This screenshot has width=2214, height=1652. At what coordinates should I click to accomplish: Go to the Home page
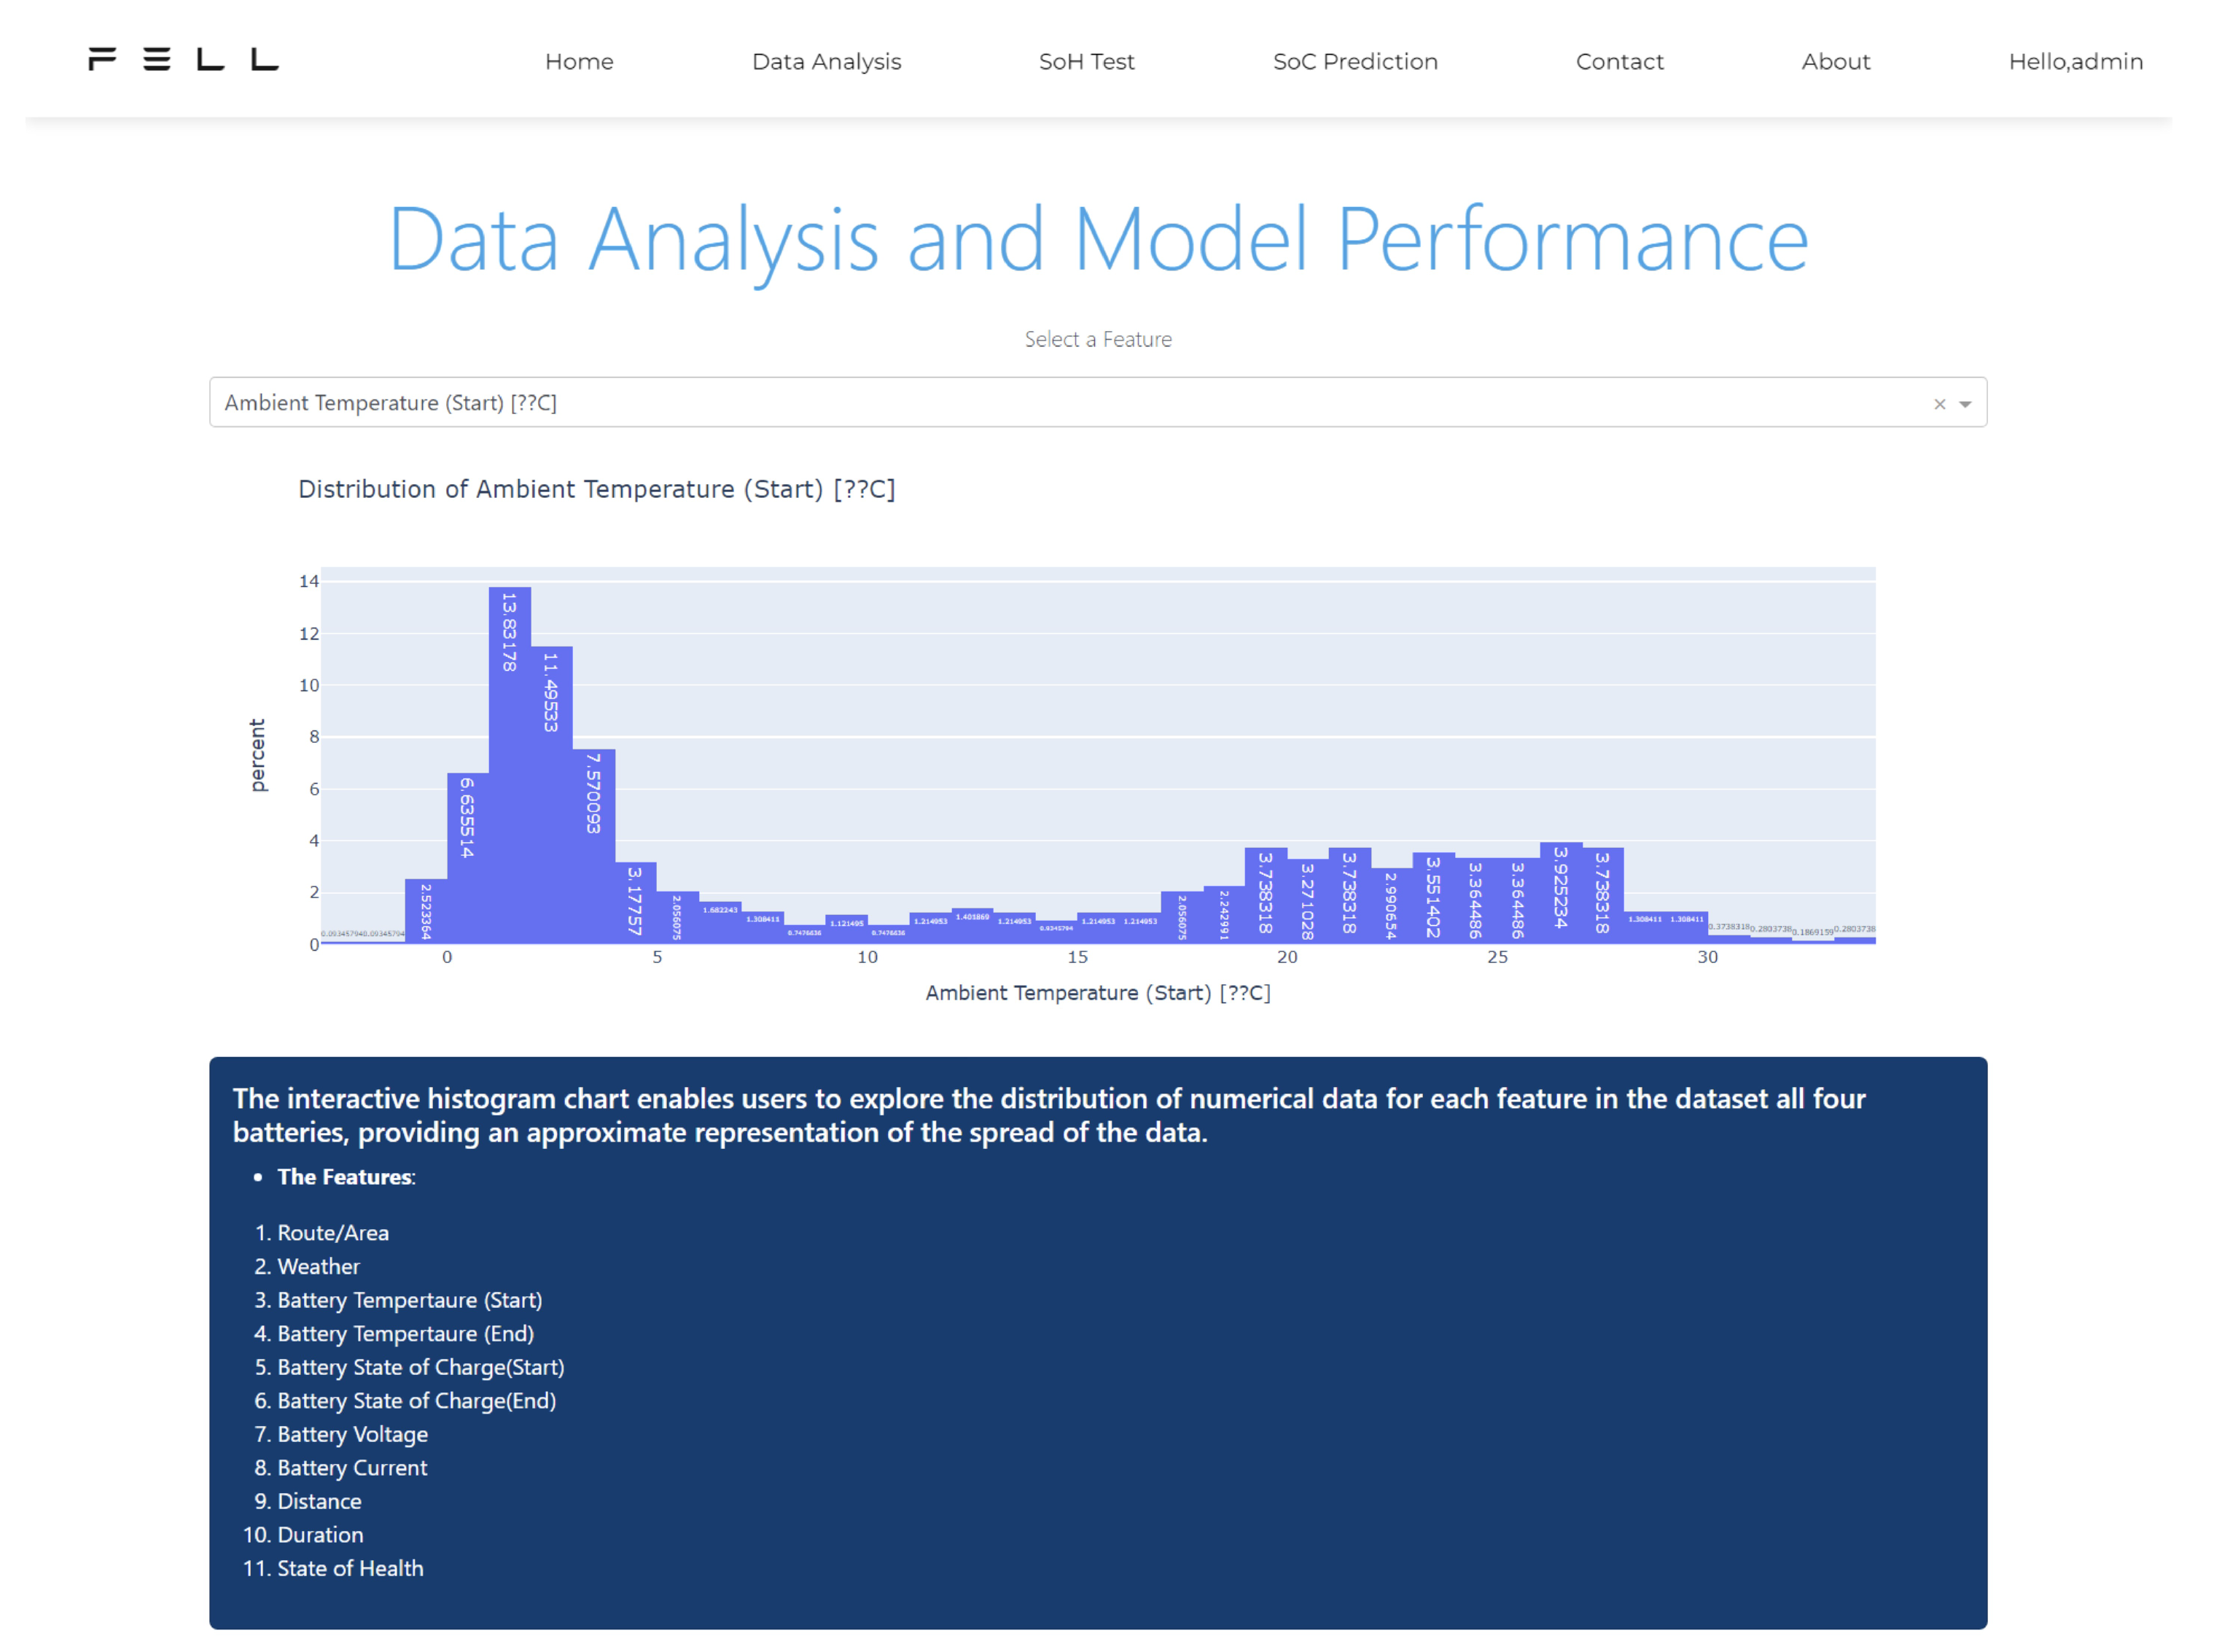tap(579, 62)
